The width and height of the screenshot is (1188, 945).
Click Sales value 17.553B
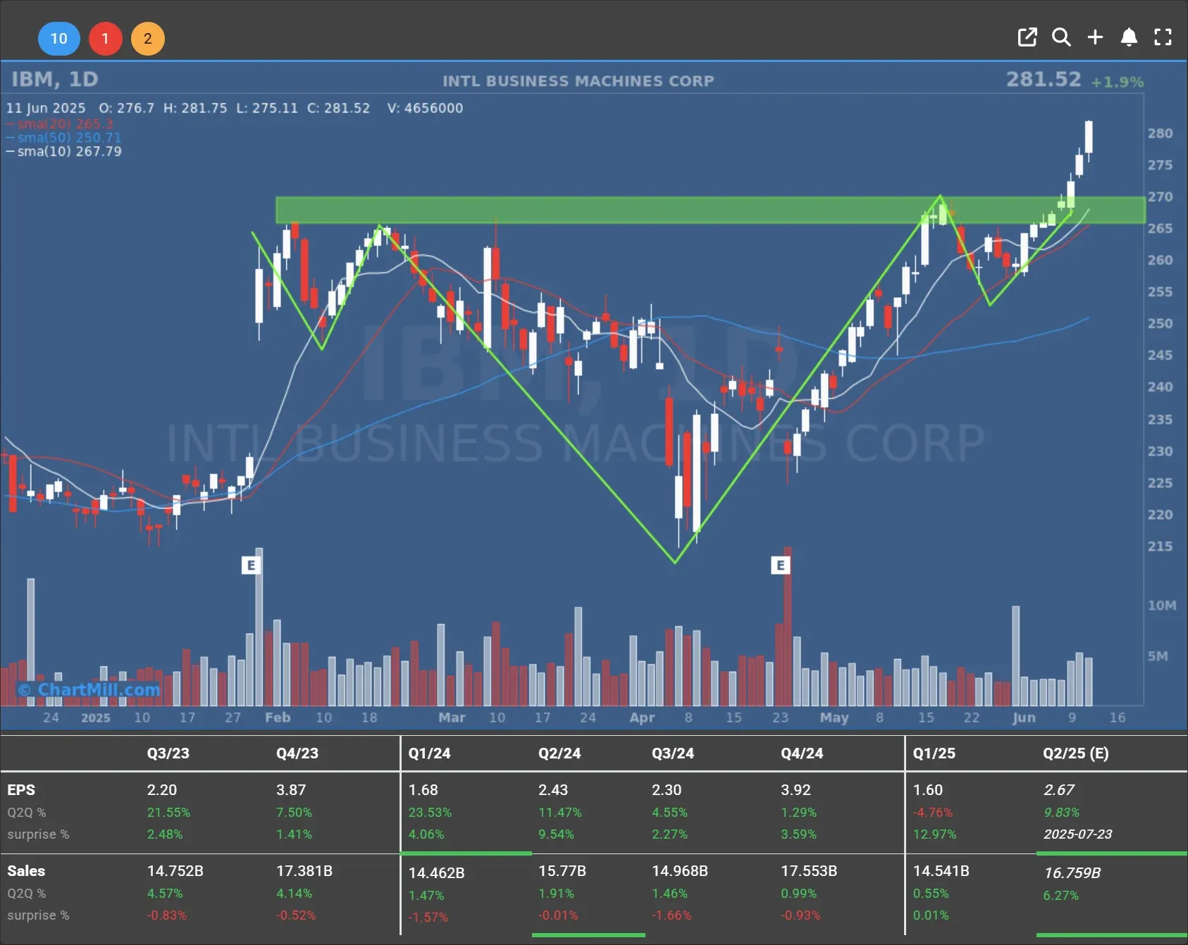click(x=809, y=871)
